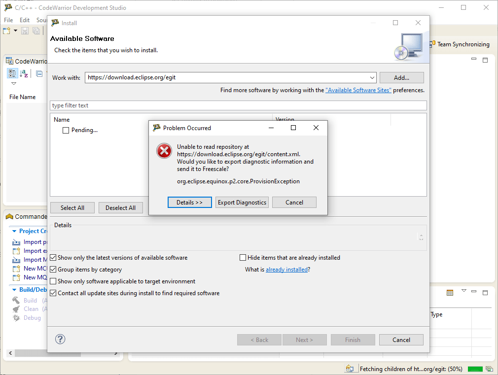Open the Edit menu

(x=25, y=20)
